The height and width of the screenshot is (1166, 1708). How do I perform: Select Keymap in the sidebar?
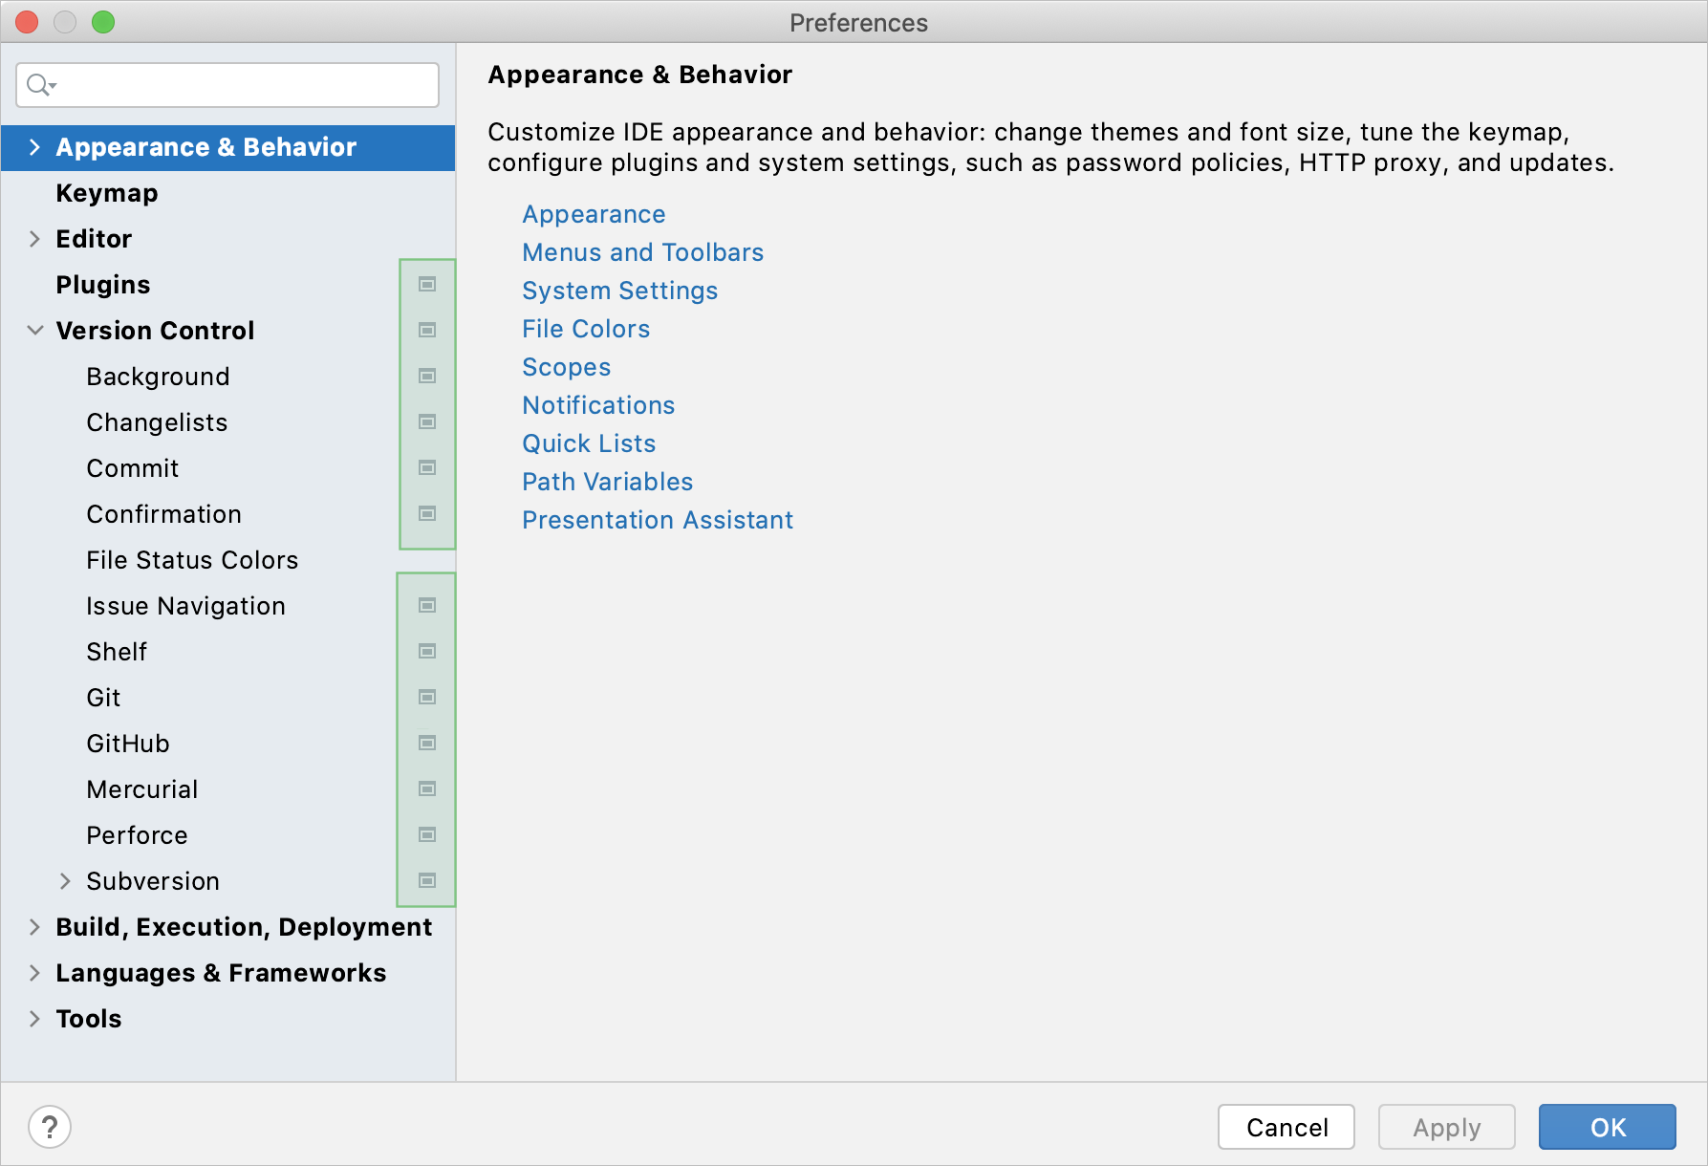(x=107, y=192)
